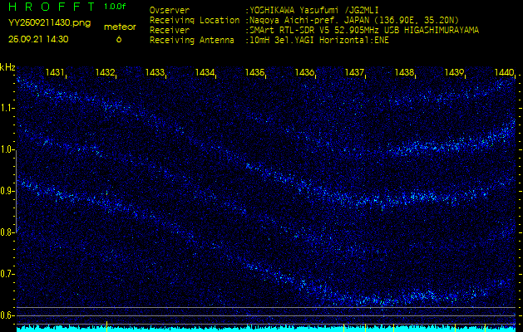Select the 1437 time tick label
523x332 pixels.
[355, 73]
